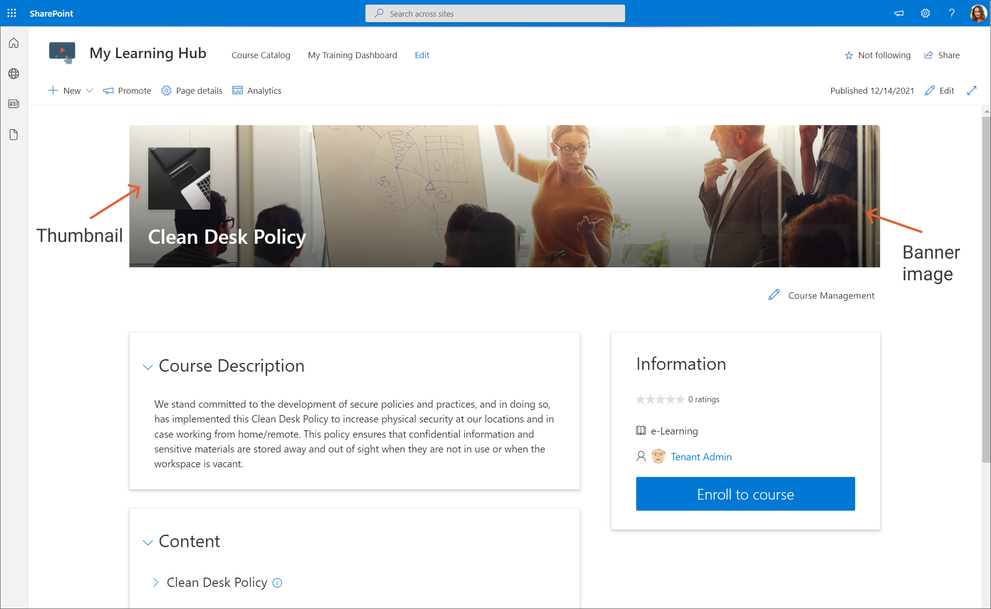Viewport: 991px width, 609px height.
Task: Click the megaphone icon in top bar
Action: point(899,13)
